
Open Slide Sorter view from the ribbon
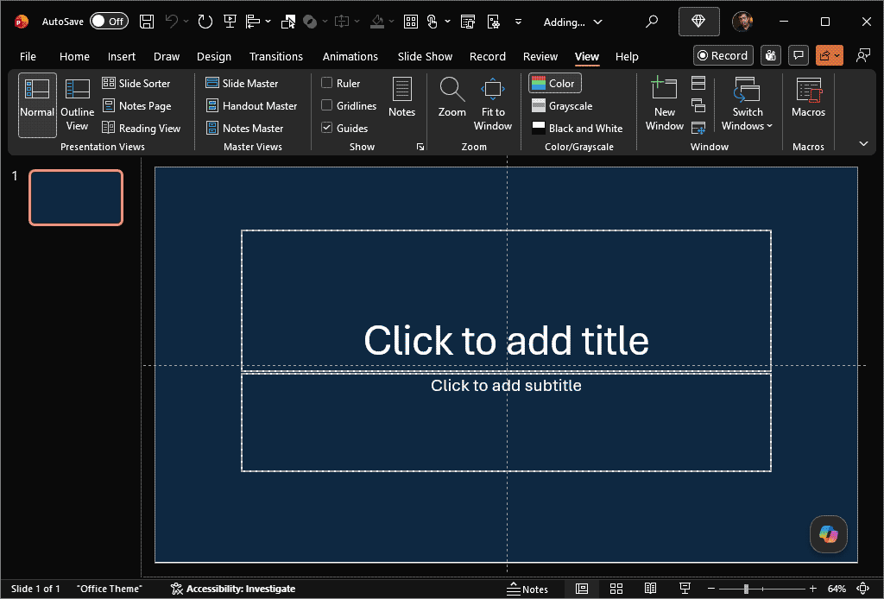[136, 83]
